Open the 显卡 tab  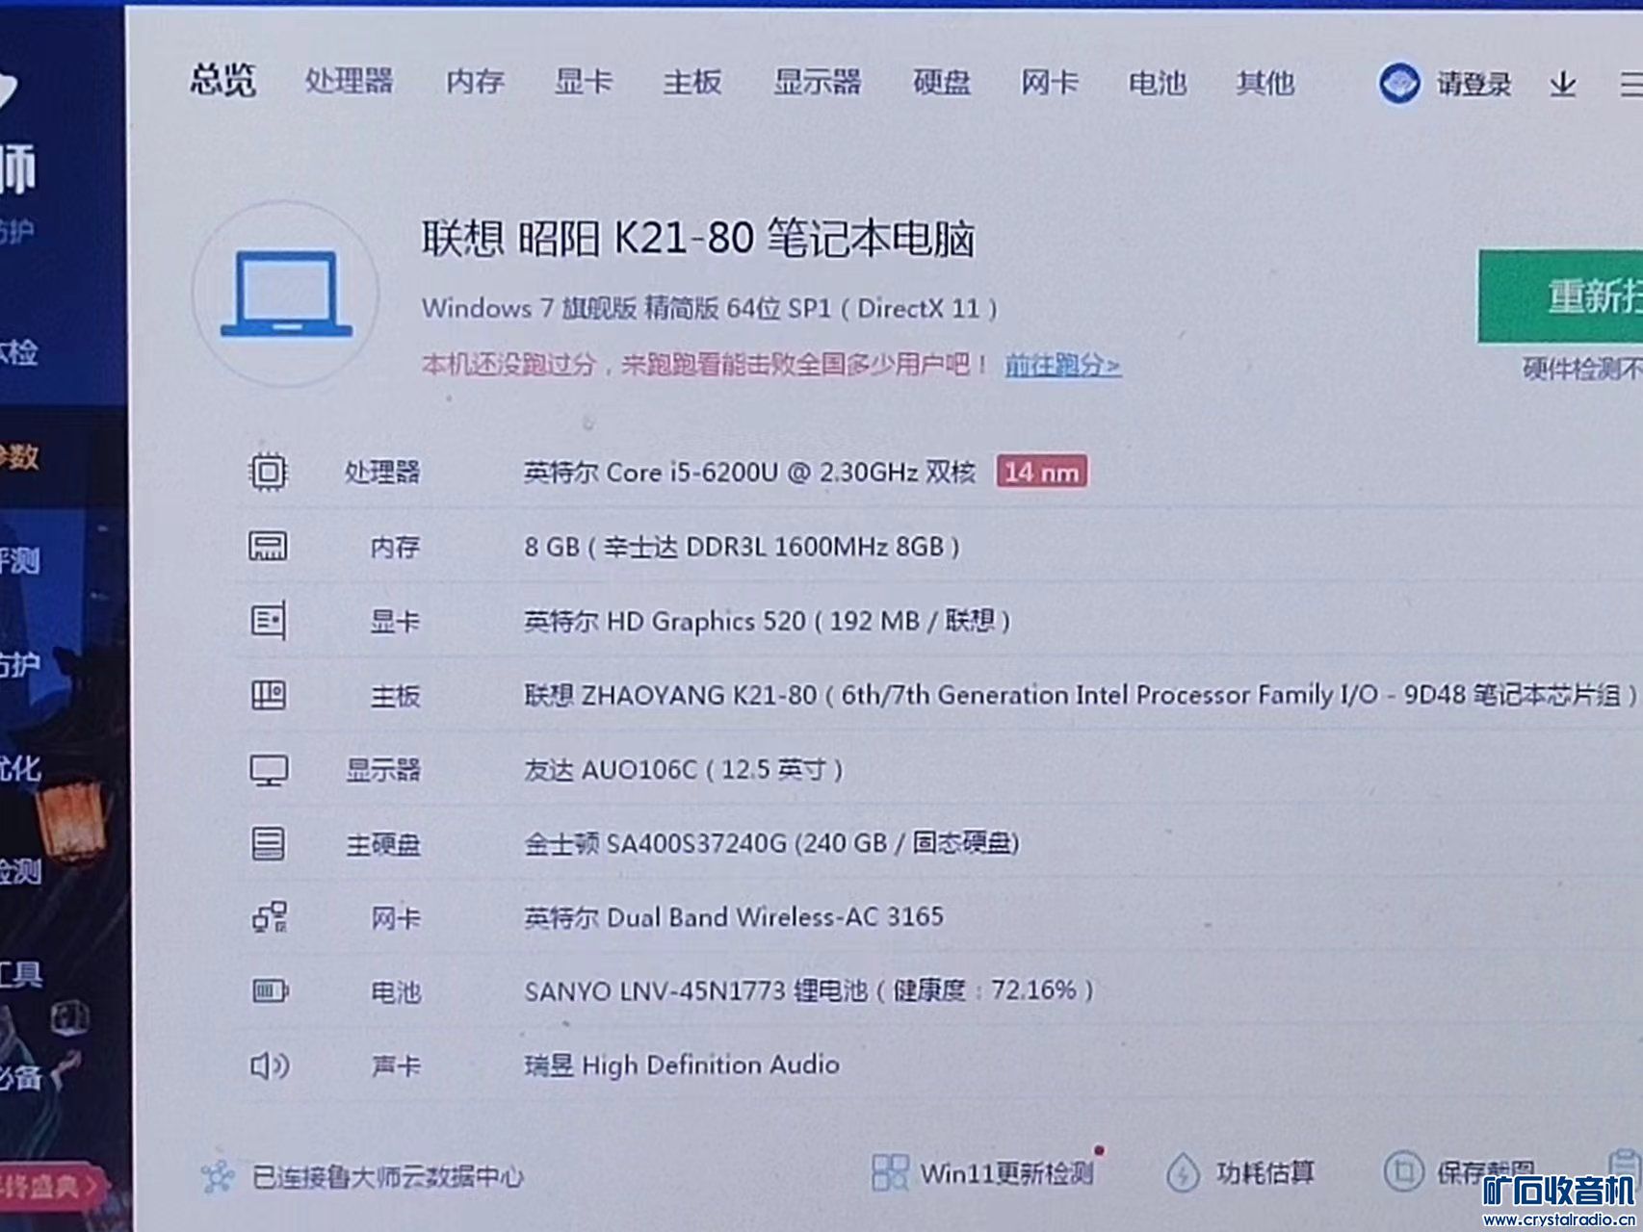[583, 82]
